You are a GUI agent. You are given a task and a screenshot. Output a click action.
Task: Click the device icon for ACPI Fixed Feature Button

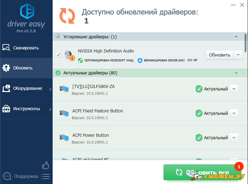click(64, 113)
